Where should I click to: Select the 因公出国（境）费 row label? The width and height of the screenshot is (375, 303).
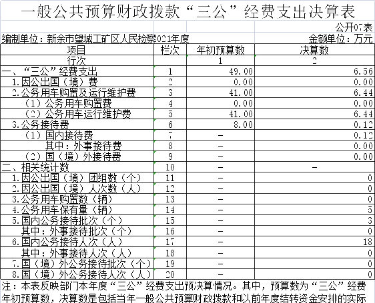[77, 82]
